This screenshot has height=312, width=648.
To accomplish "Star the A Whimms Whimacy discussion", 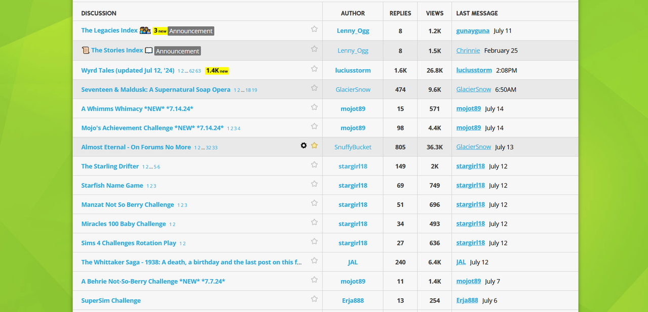I will (314, 107).
